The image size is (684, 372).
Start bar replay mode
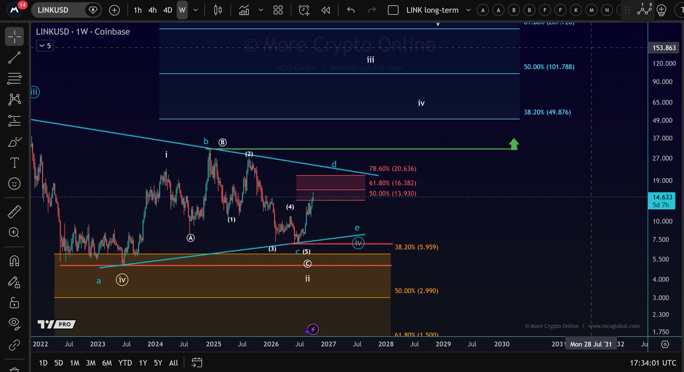pos(325,10)
